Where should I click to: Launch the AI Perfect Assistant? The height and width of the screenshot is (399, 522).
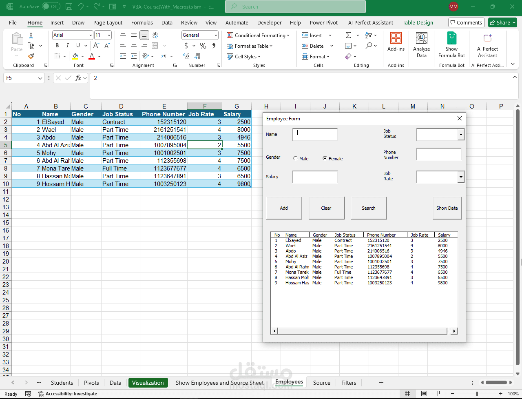click(487, 45)
